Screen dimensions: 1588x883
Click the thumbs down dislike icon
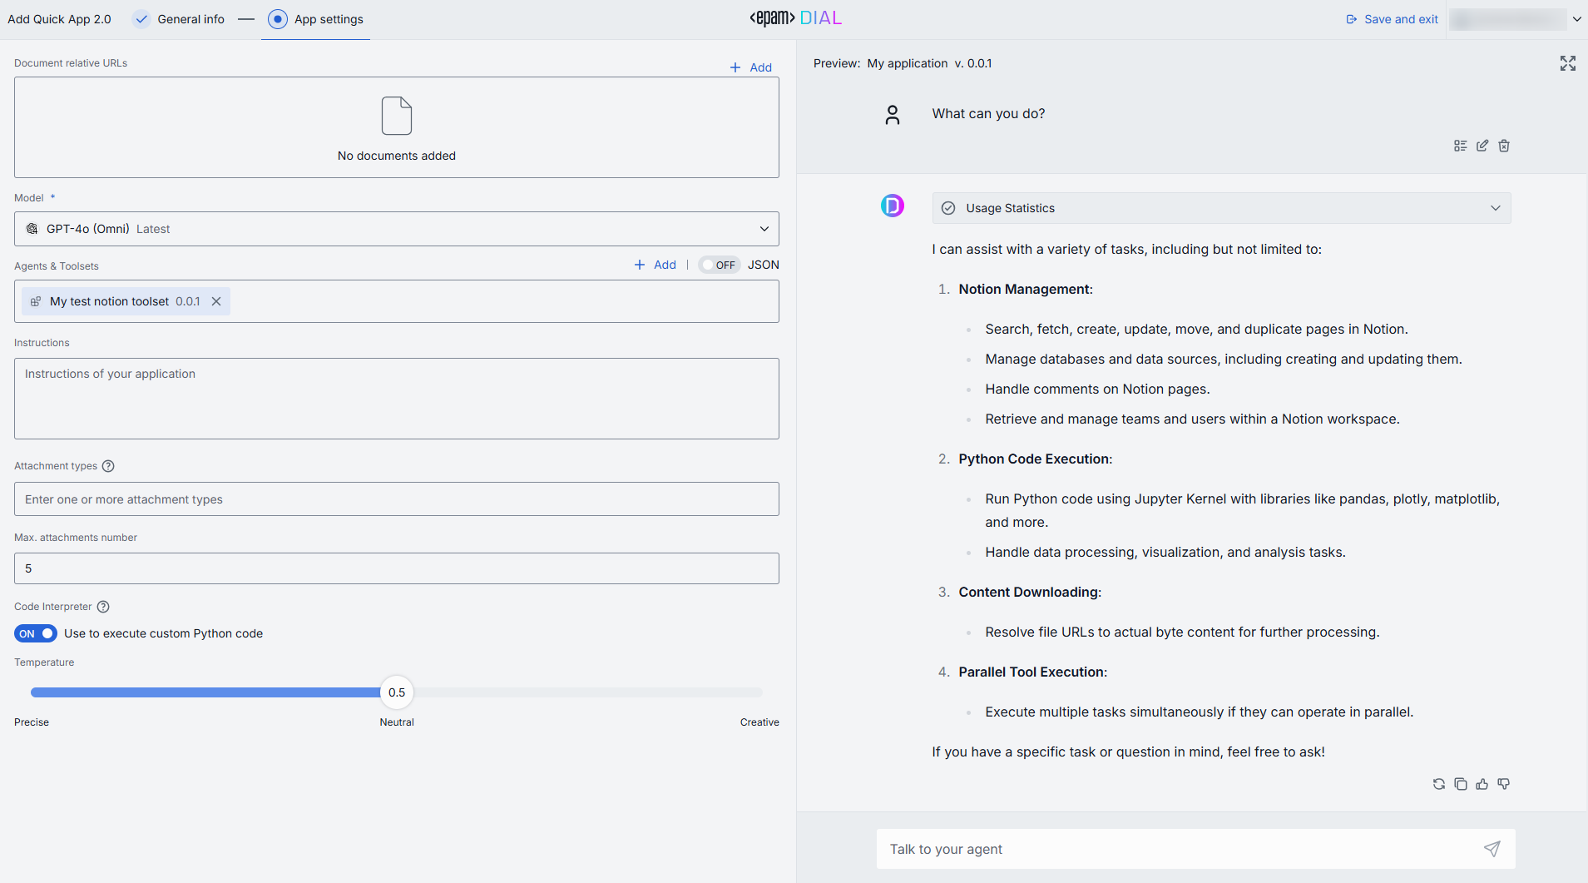(x=1503, y=784)
